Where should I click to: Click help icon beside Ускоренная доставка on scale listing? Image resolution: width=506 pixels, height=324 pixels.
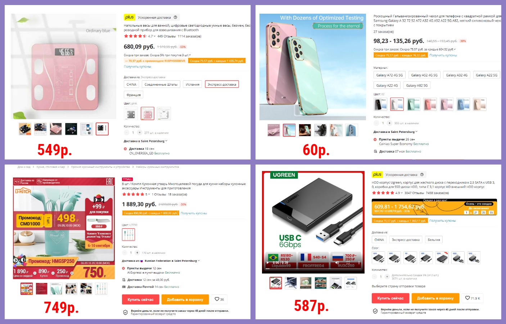tap(175, 17)
